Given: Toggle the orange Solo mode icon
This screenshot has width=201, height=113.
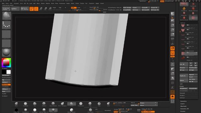Looking at the screenshot, I should [172, 97].
